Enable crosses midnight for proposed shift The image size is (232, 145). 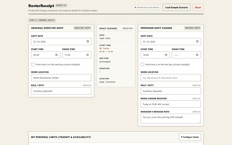tap(142, 64)
